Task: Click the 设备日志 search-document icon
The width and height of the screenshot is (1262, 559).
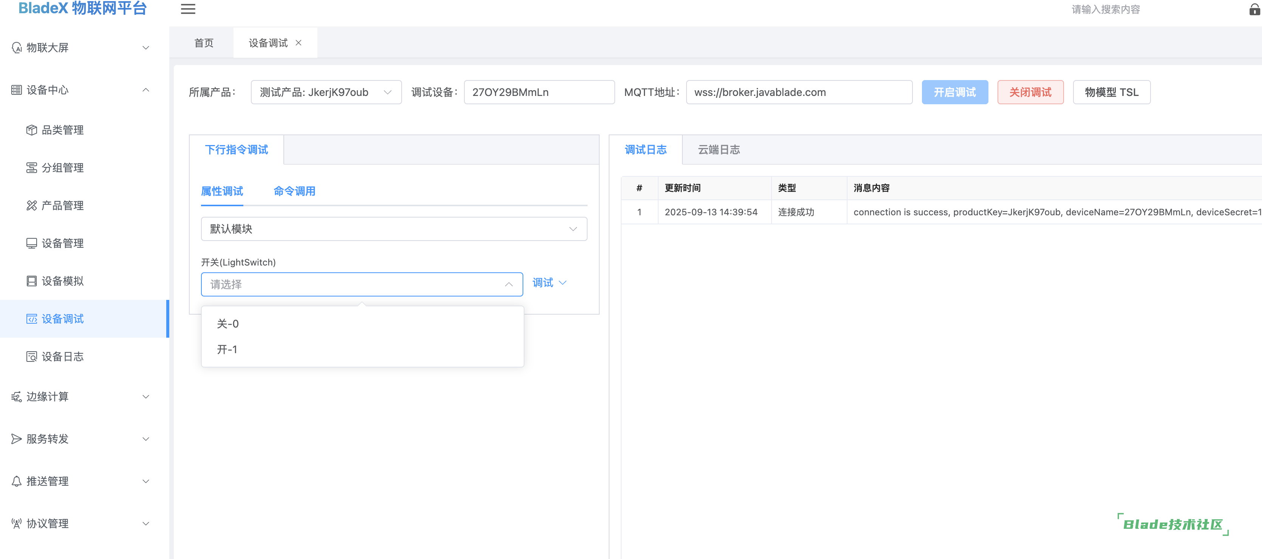Action: coord(32,357)
